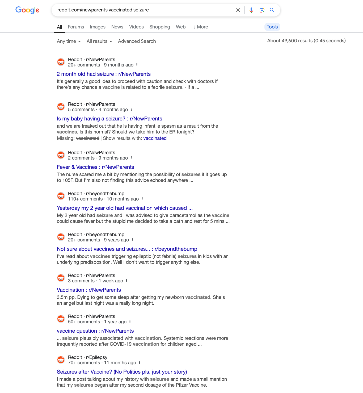Image resolution: width=363 pixels, height=393 pixels.
Task: Open 'Seizures after Vaccine? (No Politics pls)' result
Action: click(x=122, y=372)
